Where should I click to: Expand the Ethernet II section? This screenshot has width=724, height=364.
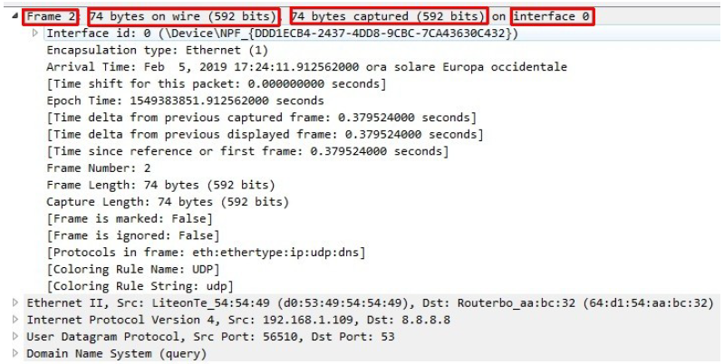pos(15,302)
